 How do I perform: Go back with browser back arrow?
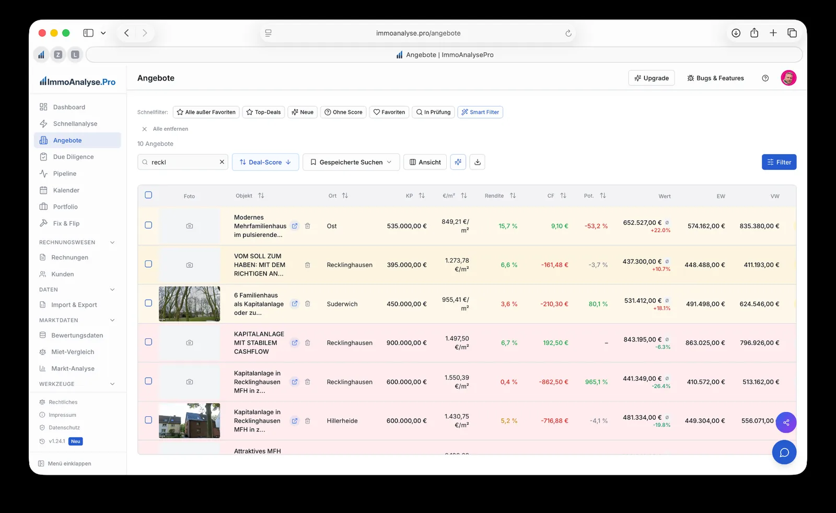pyautogui.click(x=126, y=33)
